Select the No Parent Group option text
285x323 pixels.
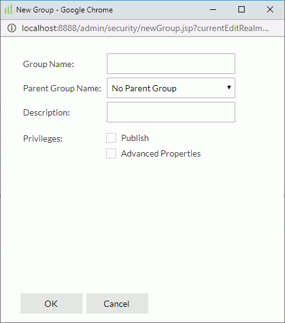pos(144,88)
